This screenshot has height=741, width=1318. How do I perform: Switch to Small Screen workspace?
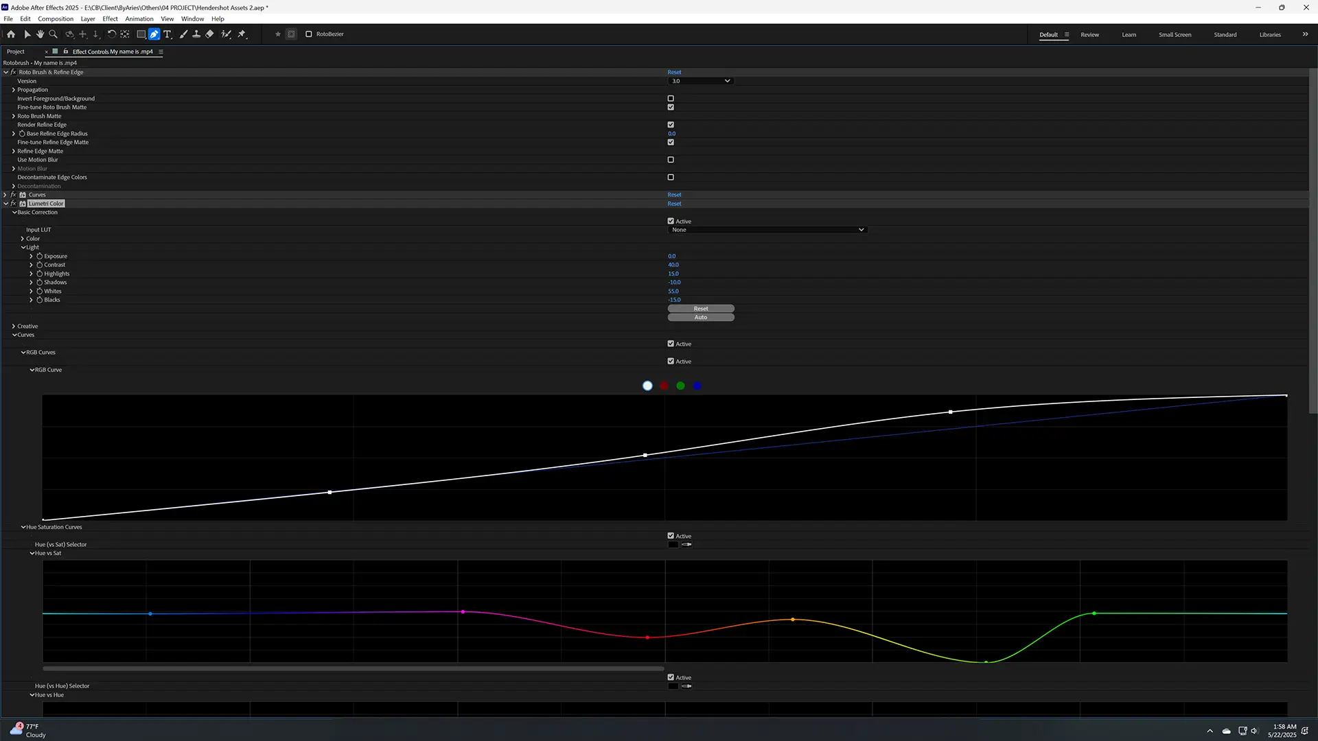pyautogui.click(x=1175, y=34)
